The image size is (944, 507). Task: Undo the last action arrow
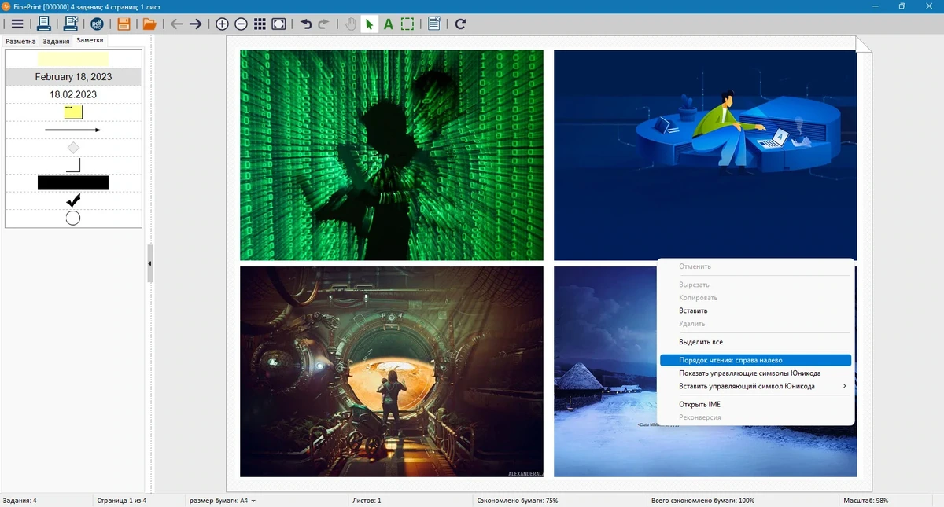[x=305, y=24]
